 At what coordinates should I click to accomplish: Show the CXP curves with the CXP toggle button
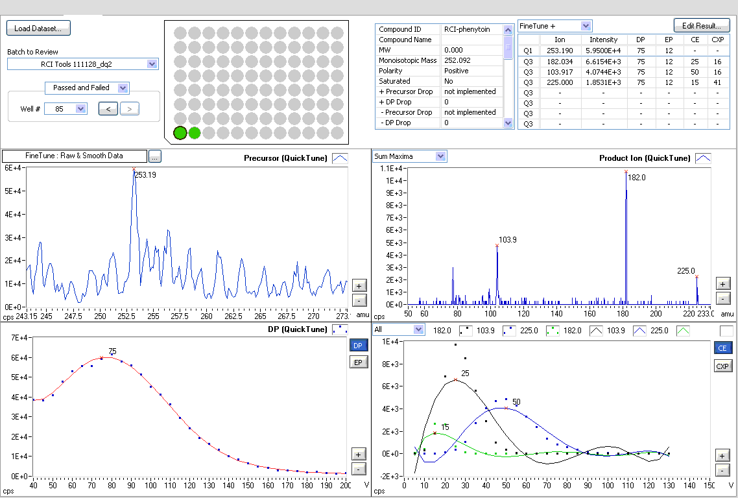[722, 366]
